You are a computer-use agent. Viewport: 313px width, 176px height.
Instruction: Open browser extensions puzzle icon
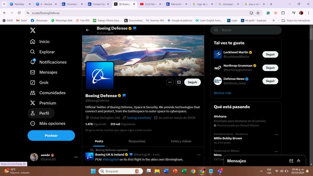(x=283, y=13)
